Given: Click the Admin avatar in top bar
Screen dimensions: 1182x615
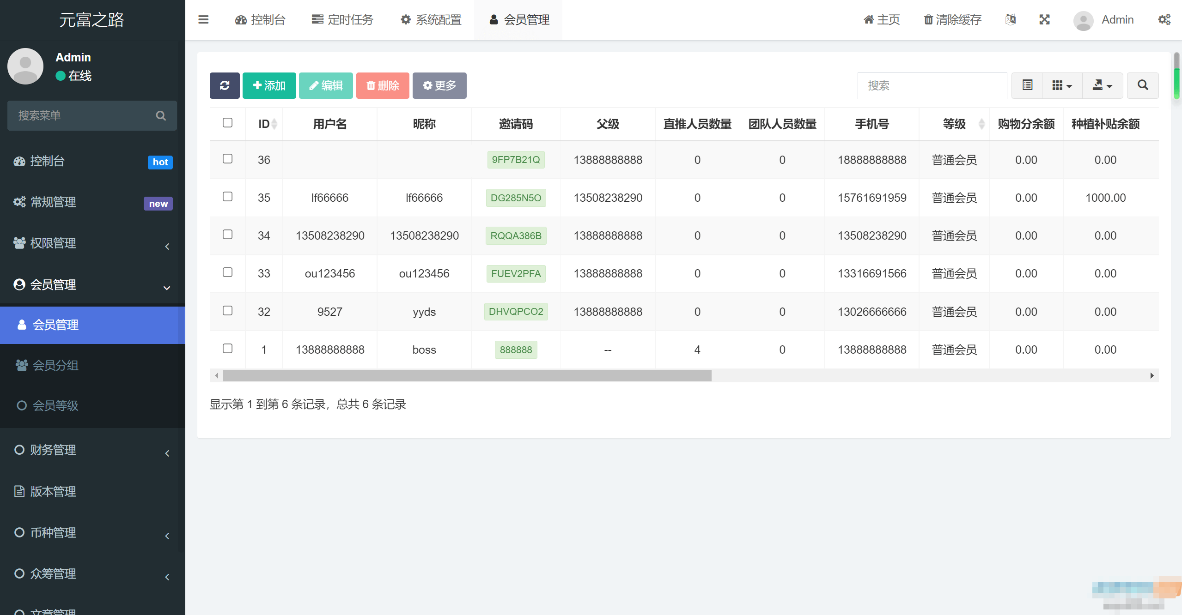Looking at the screenshot, I should [x=1083, y=20].
